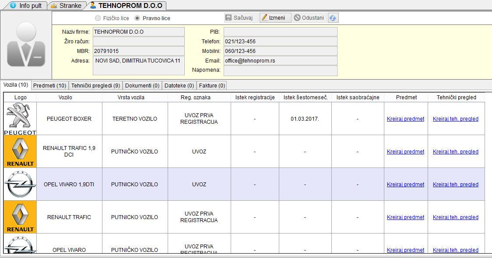Viewport: 492px width, 258px height.
Task: Click Kreiraj teh. pregled for Renault Trafic 1,9 DCI
Action: tap(456, 152)
